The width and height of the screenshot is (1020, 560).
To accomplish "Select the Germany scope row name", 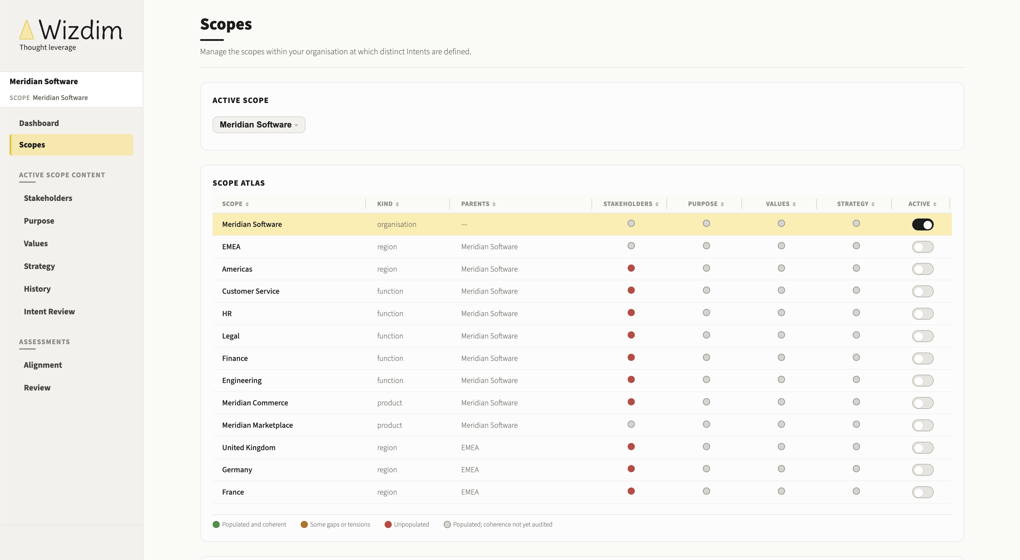I will coord(237,470).
